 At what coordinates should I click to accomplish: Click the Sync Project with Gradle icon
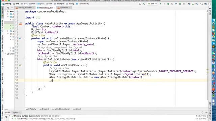189,4
